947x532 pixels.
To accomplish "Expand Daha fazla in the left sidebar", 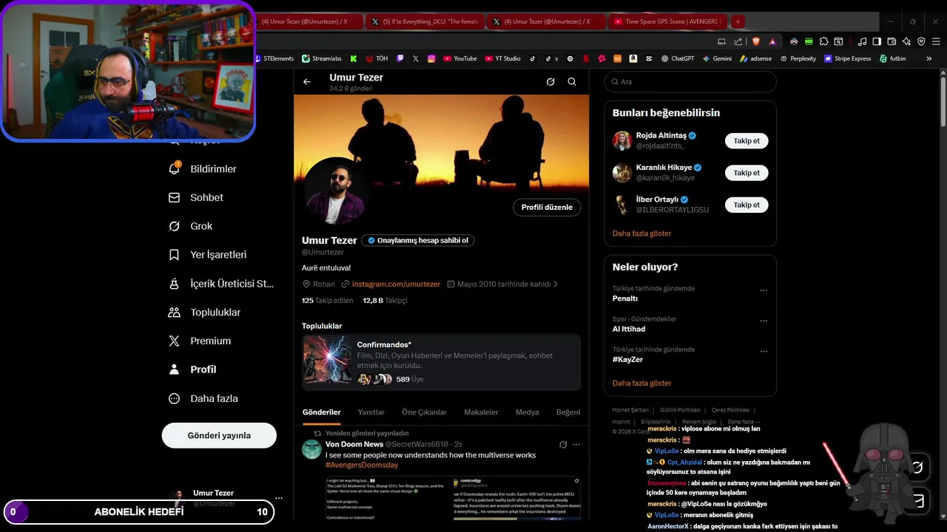I will tap(203, 398).
